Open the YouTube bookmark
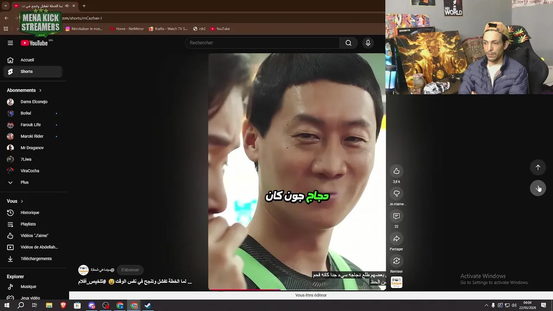 pos(220,29)
